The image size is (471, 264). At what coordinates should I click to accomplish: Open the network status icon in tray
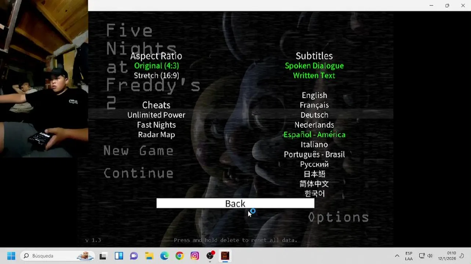pyautogui.click(x=422, y=256)
